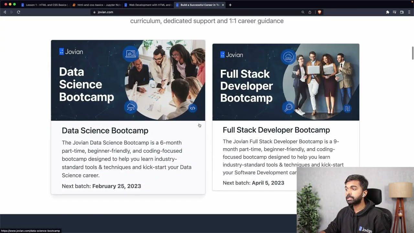Click the lock icon in address bar

click(94, 12)
